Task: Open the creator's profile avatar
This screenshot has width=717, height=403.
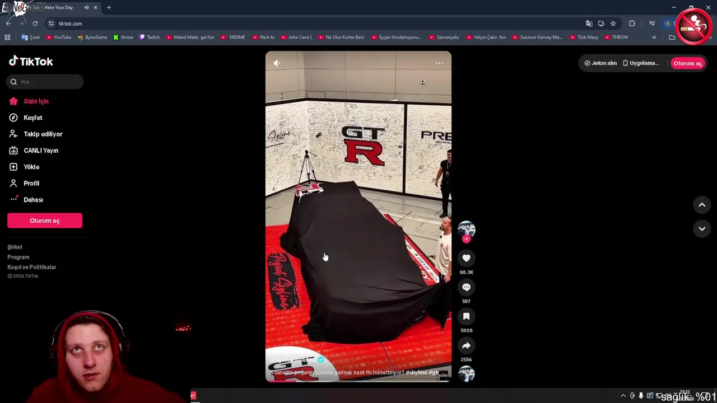Action: [x=466, y=229]
